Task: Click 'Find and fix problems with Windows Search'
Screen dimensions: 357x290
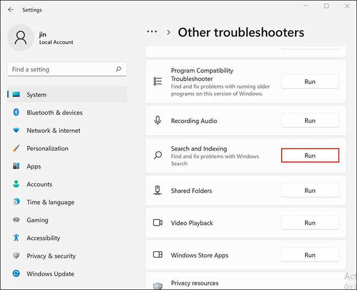Action: tap(215, 160)
